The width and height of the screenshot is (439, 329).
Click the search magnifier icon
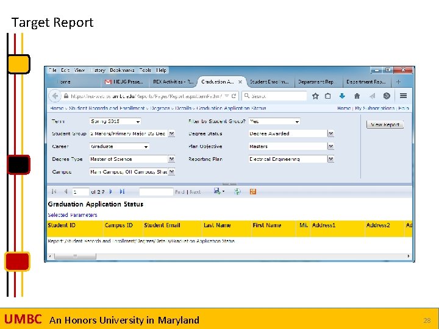point(247,96)
